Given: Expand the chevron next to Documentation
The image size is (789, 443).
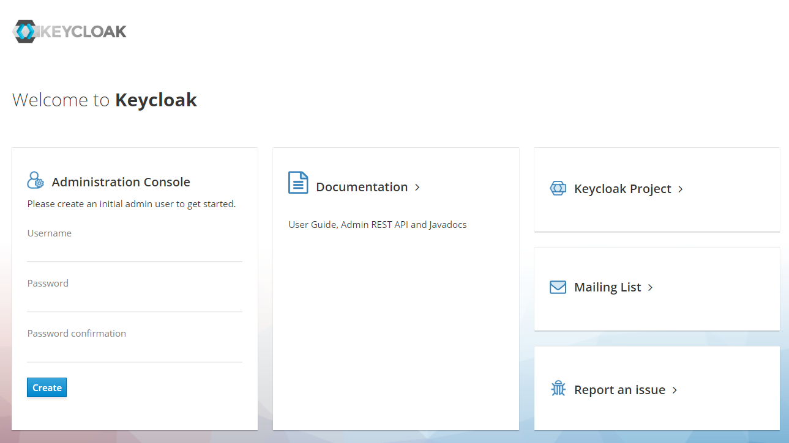Looking at the screenshot, I should click(417, 188).
